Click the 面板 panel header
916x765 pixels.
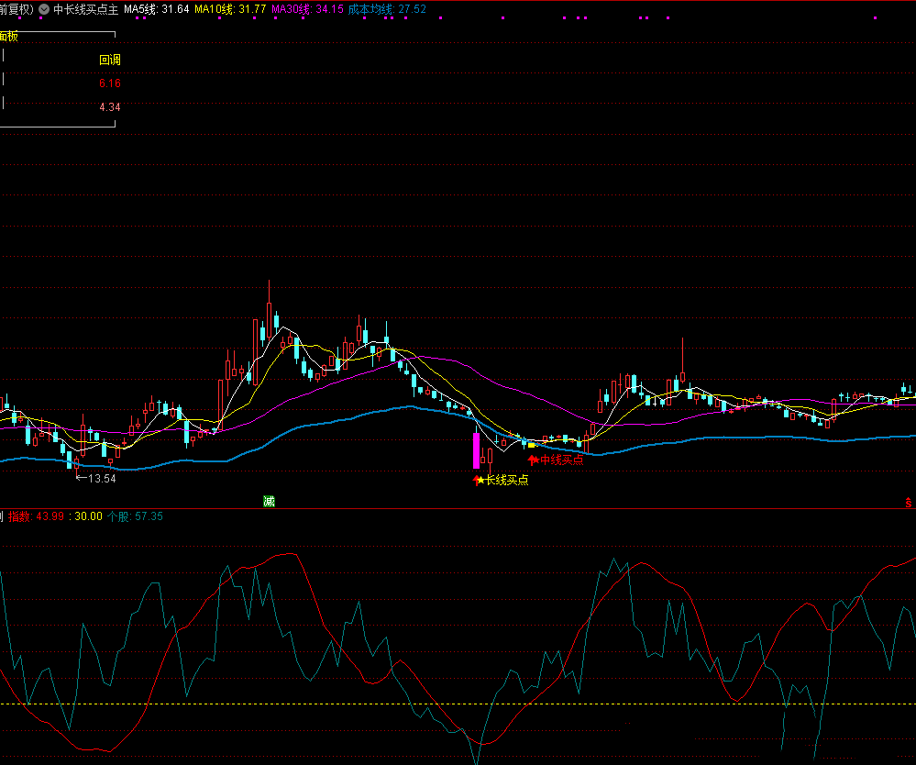[8, 37]
